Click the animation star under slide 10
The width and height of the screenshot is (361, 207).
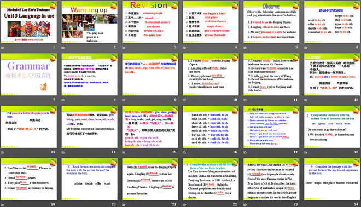point(184,100)
